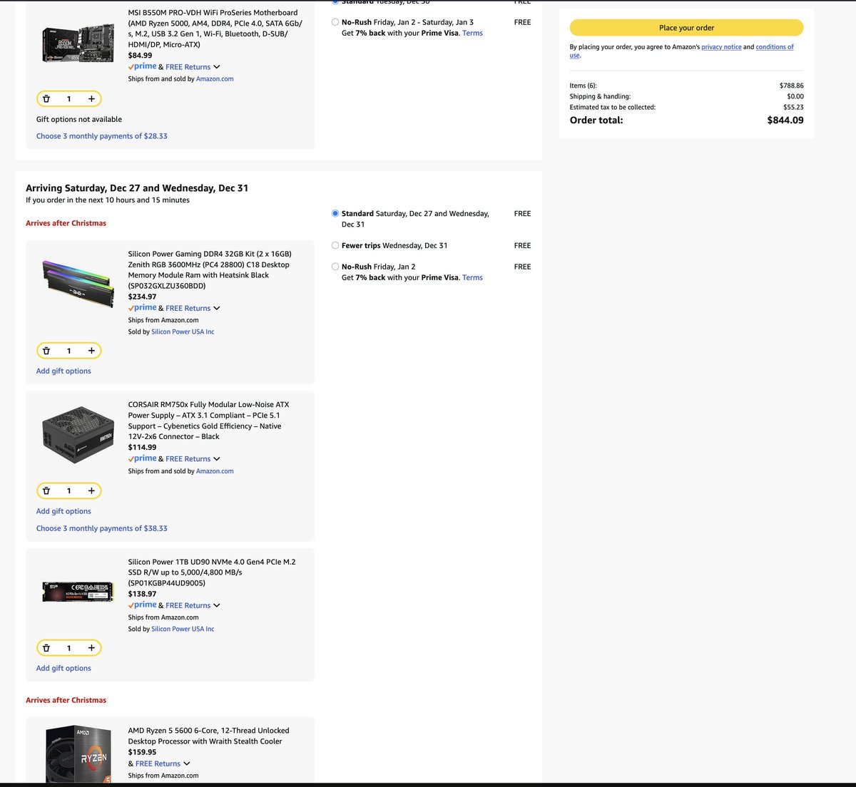Click prime badge under 1TB UD90 SSD price
The height and width of the screenshot is (787, 856).
pyautogui.click(x=143, y=605)
